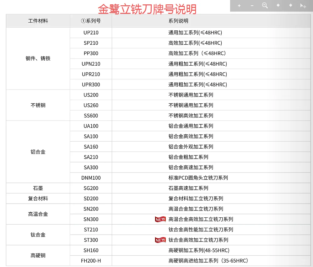This screenshot has height=267, width=313.
Task: Select the SG200 graphite series code
Action: click(90, 188)
